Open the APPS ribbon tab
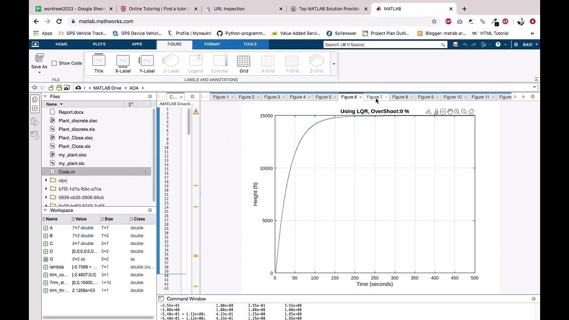 point(137,44)
